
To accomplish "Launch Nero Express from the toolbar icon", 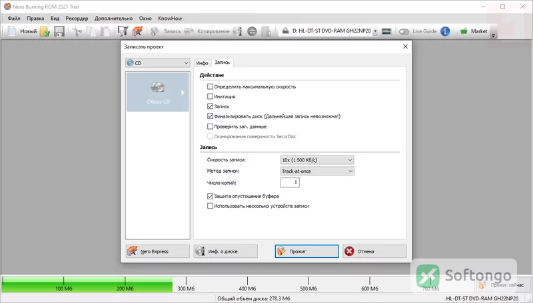I will 137,31.
